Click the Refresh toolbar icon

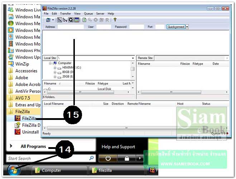84,20
